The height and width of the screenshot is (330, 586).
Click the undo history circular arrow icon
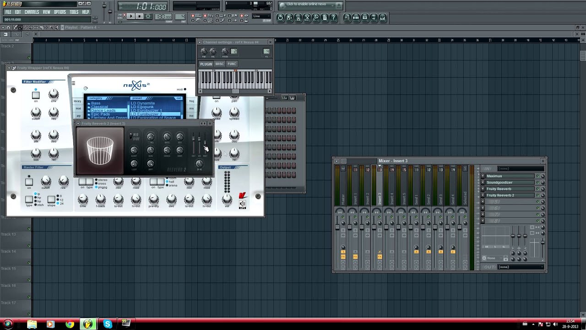click(280, 17)
